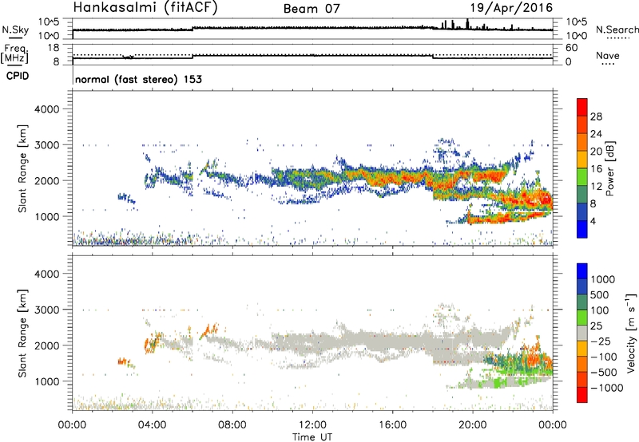
Task: Pick the yellow-orange 16–20 dB power swatch
Action: 582,160
